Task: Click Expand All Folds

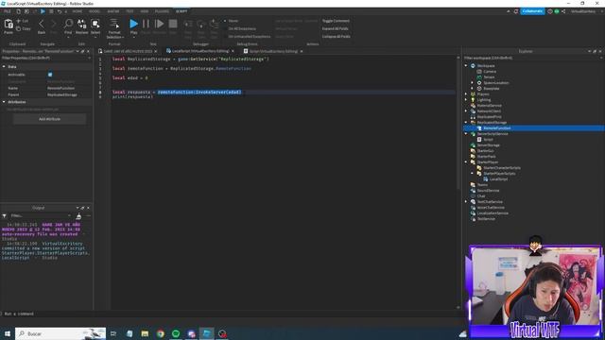Action: (x=336, y=28)
